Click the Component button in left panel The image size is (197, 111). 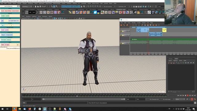coord(9,35)
